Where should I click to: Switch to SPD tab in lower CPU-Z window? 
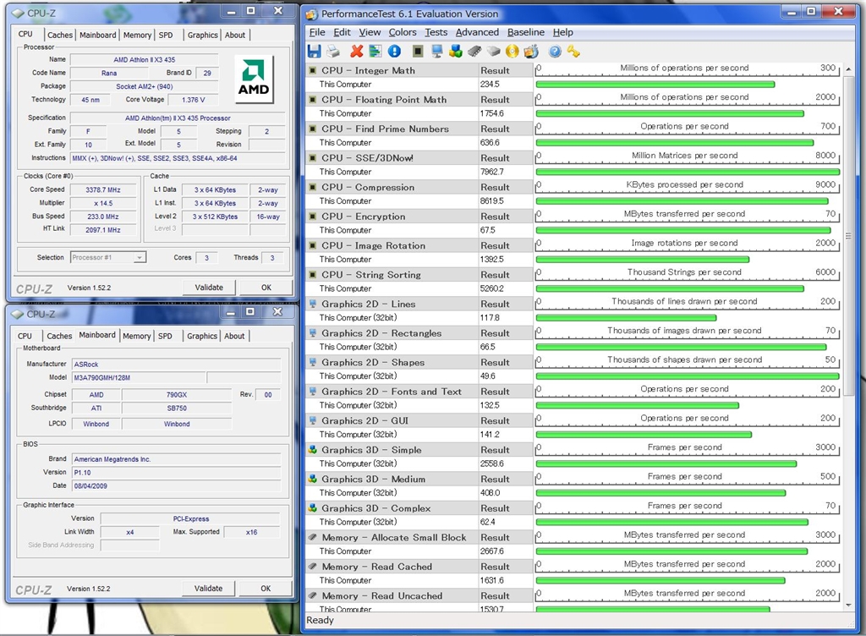(165, 336)
